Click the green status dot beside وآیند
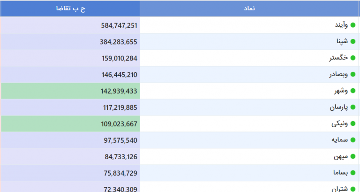The width and height of the screenshot is (360, 192). tap(353, 25)
